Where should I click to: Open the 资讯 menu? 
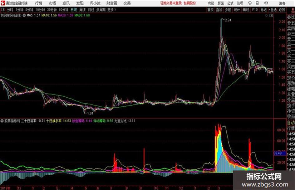[66, 3]
